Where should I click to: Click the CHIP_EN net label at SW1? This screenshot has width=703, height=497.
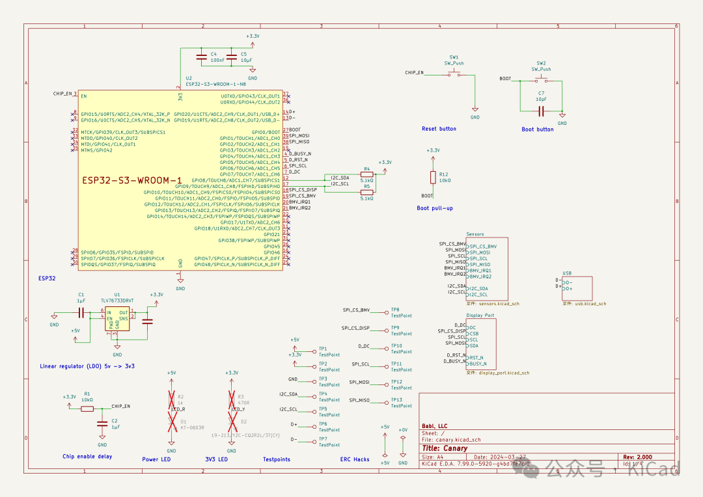coord(414,73)
